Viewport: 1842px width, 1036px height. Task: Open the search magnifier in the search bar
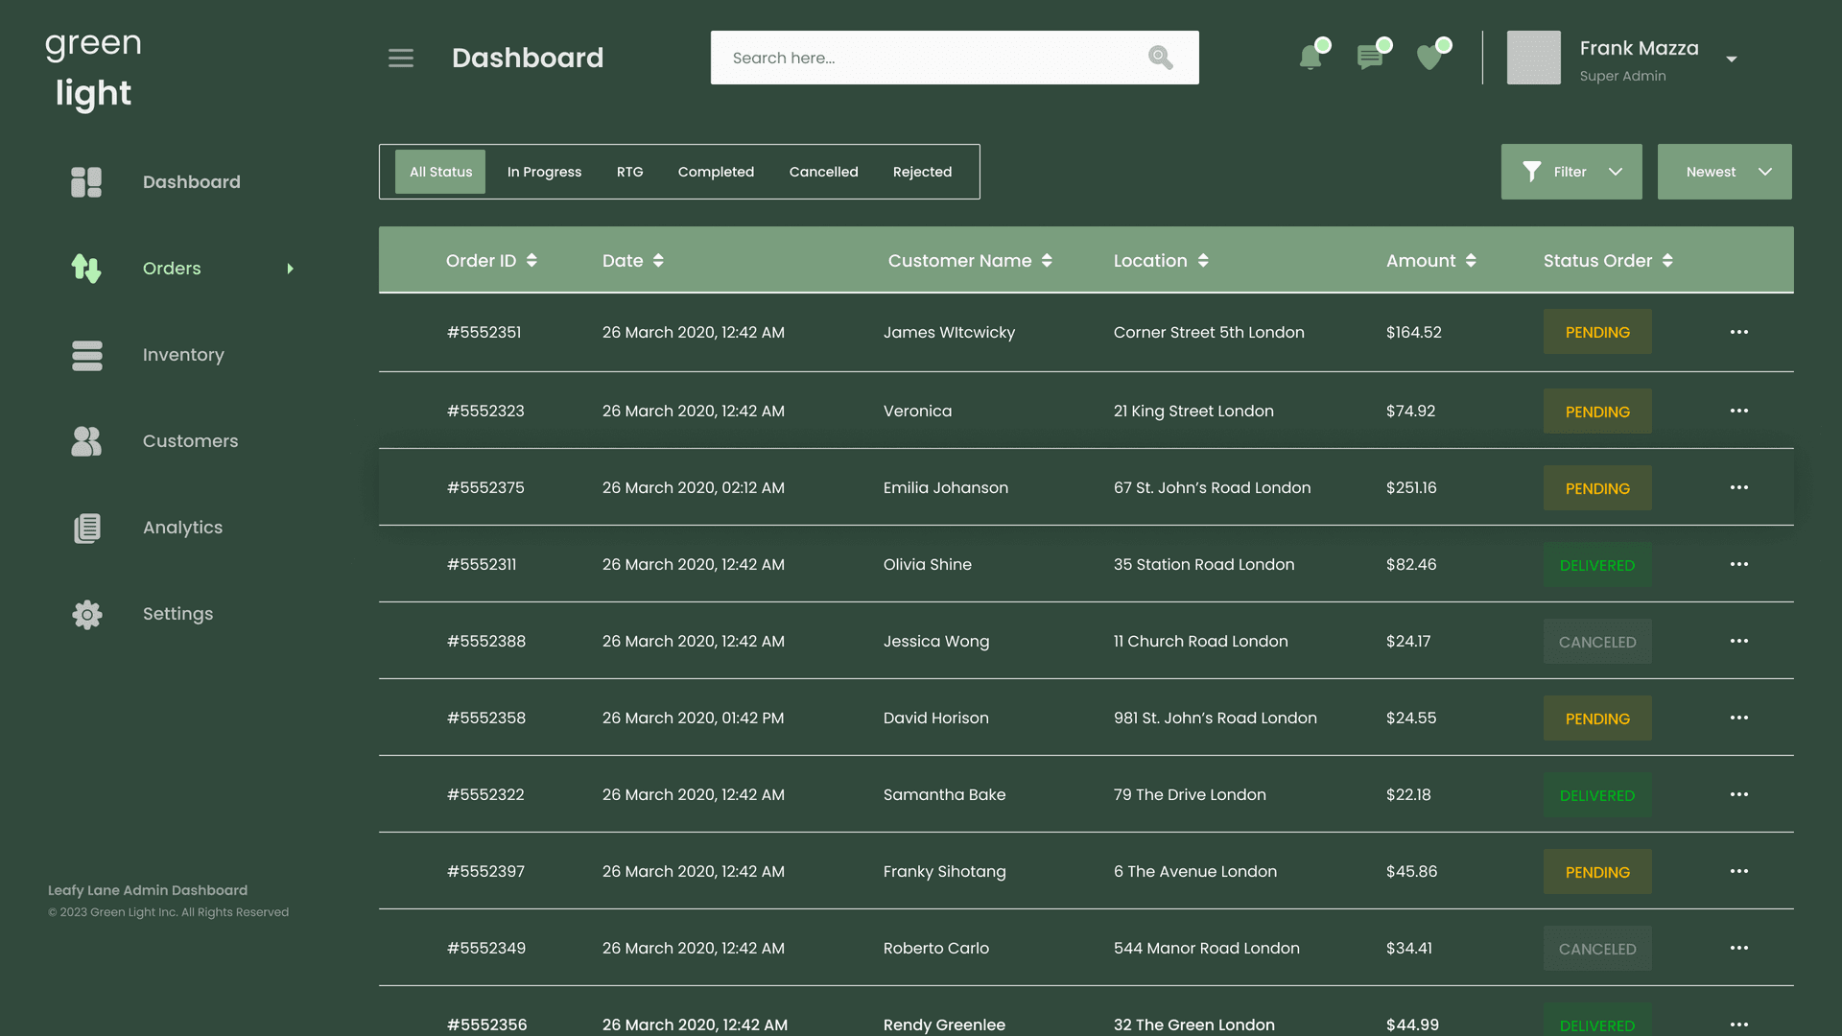pos(1159,58)
